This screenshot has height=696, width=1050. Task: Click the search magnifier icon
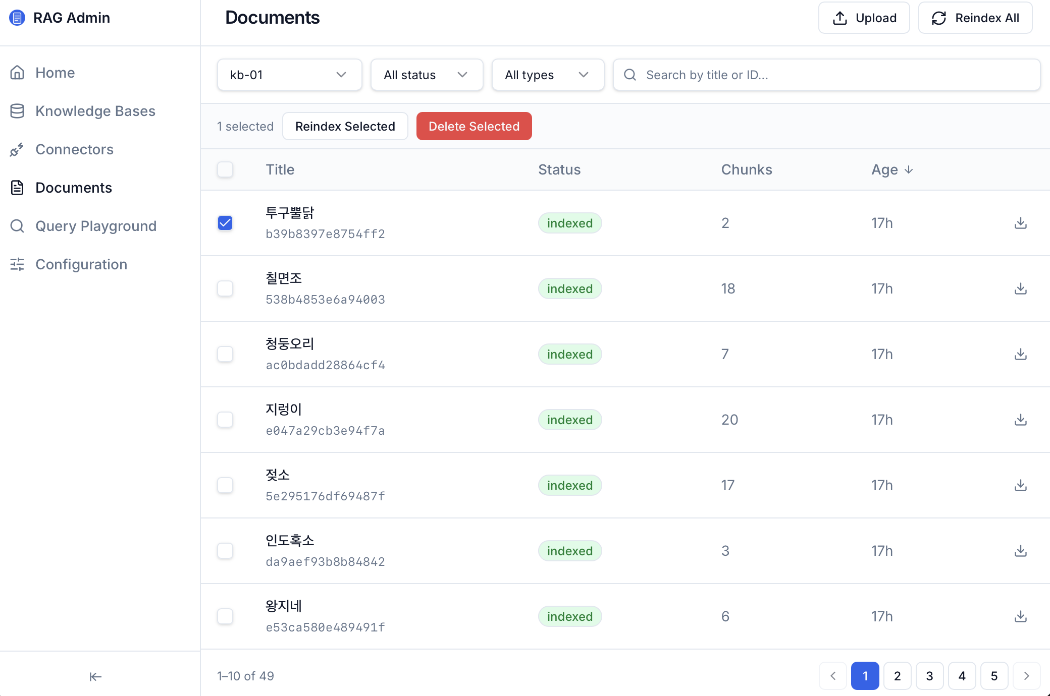pyautogui.click(x=630, y=75)
